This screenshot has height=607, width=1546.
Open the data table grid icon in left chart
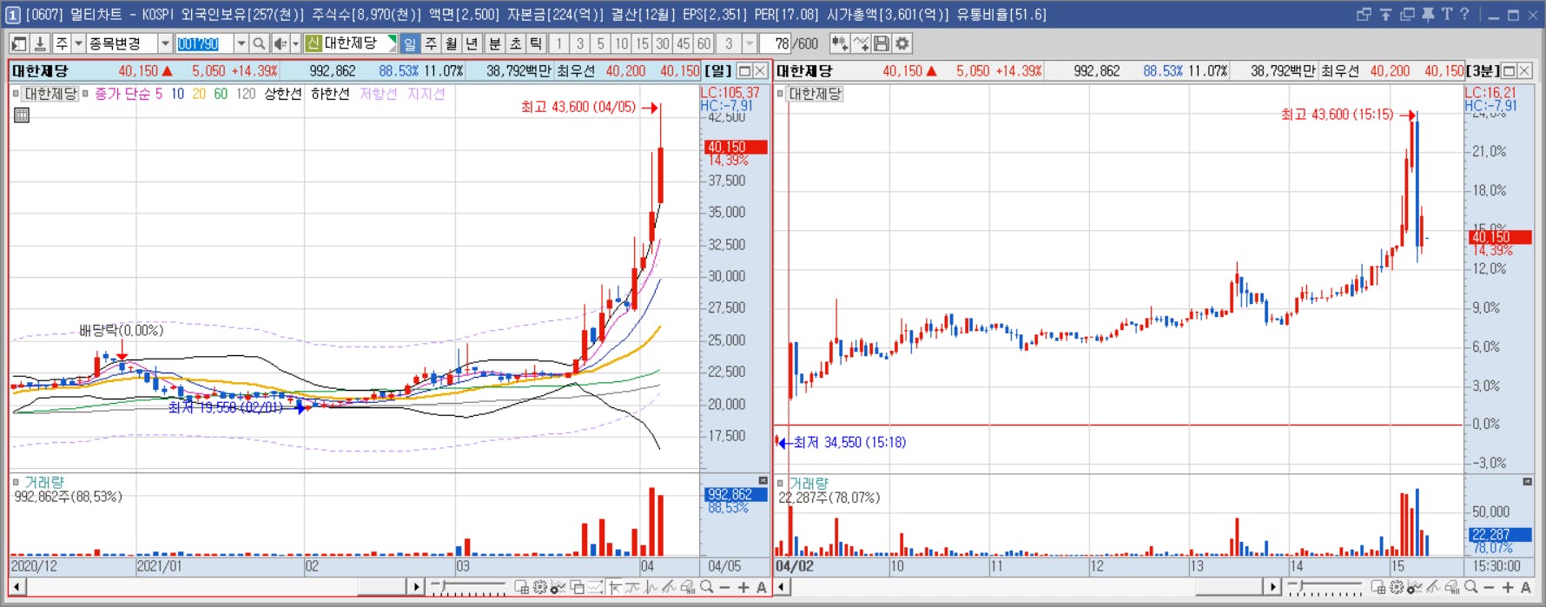point(22,115)
